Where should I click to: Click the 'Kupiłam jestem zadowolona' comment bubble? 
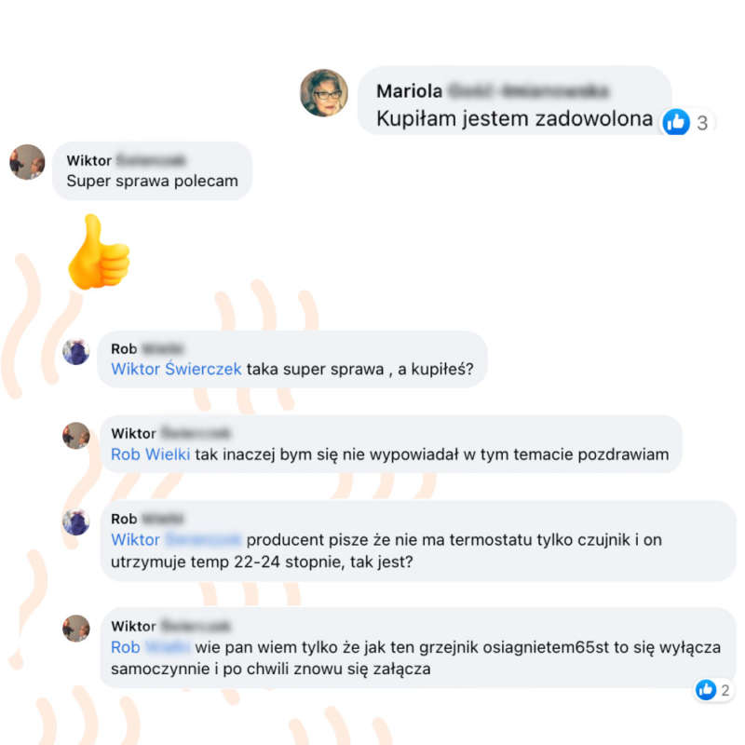click(x=515, y=101)
